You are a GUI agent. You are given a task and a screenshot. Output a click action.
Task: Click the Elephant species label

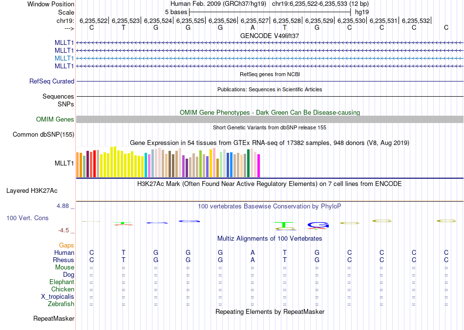tap(62, 282)
